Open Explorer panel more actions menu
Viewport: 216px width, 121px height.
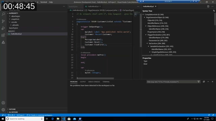pos(64,6)
